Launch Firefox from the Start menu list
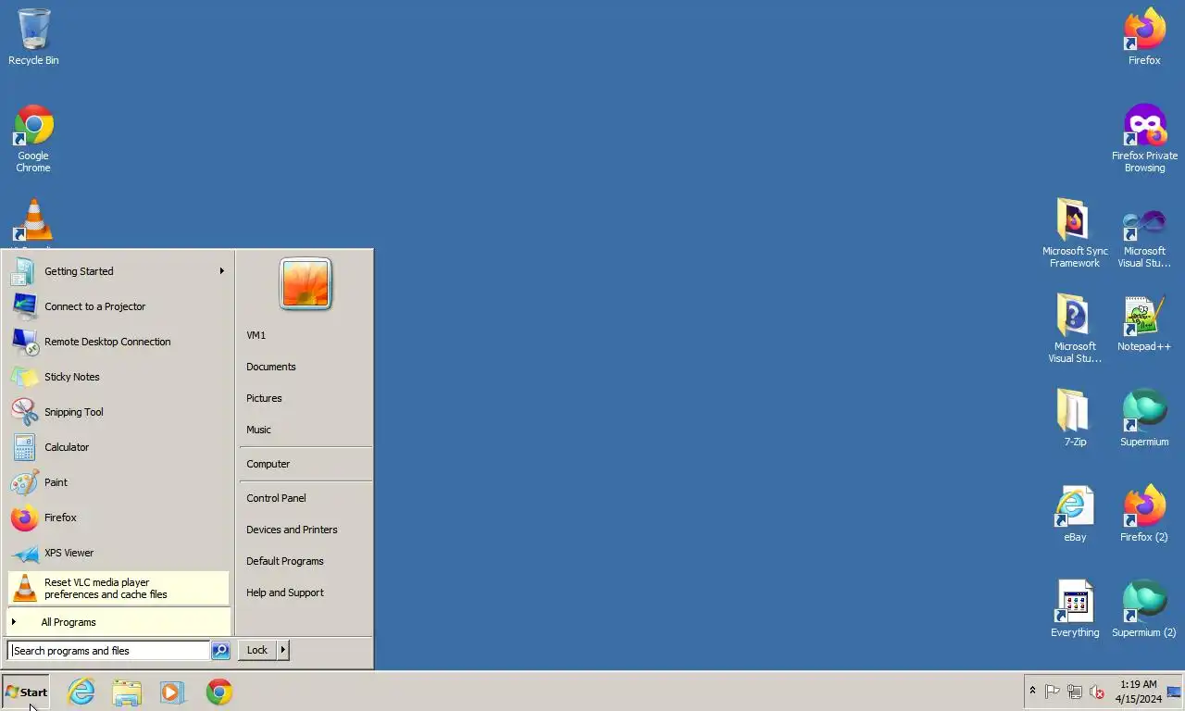 click(118, 518)
